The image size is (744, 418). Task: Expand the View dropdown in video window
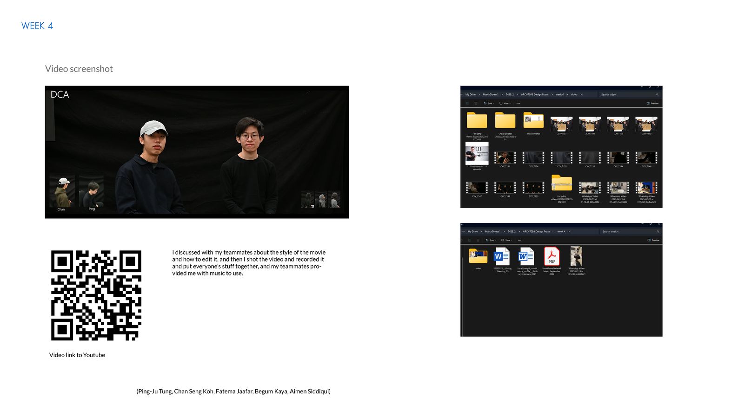(505, 103)
